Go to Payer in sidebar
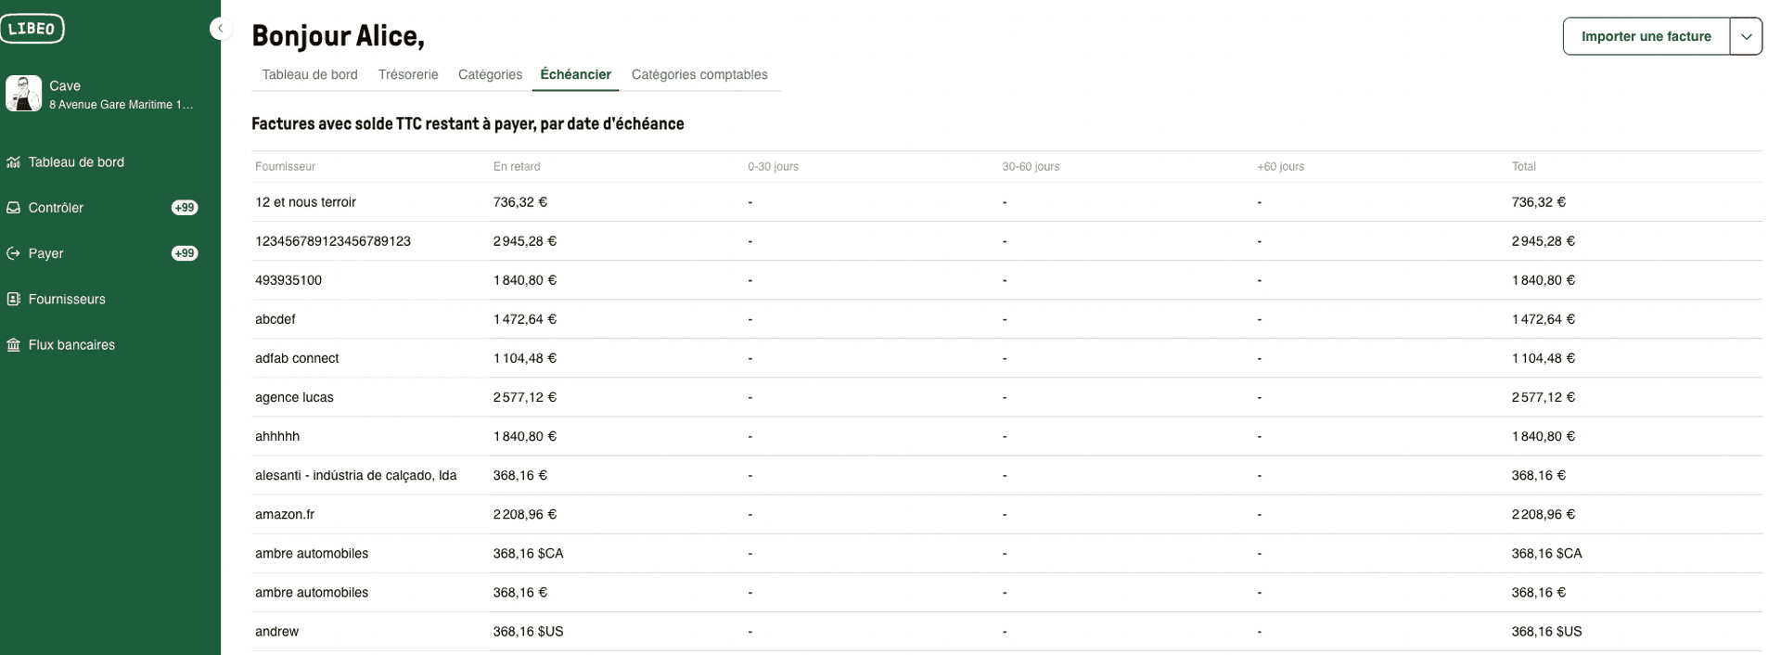The height and width of the screenshot is (655, 1781). click(45, 253)
